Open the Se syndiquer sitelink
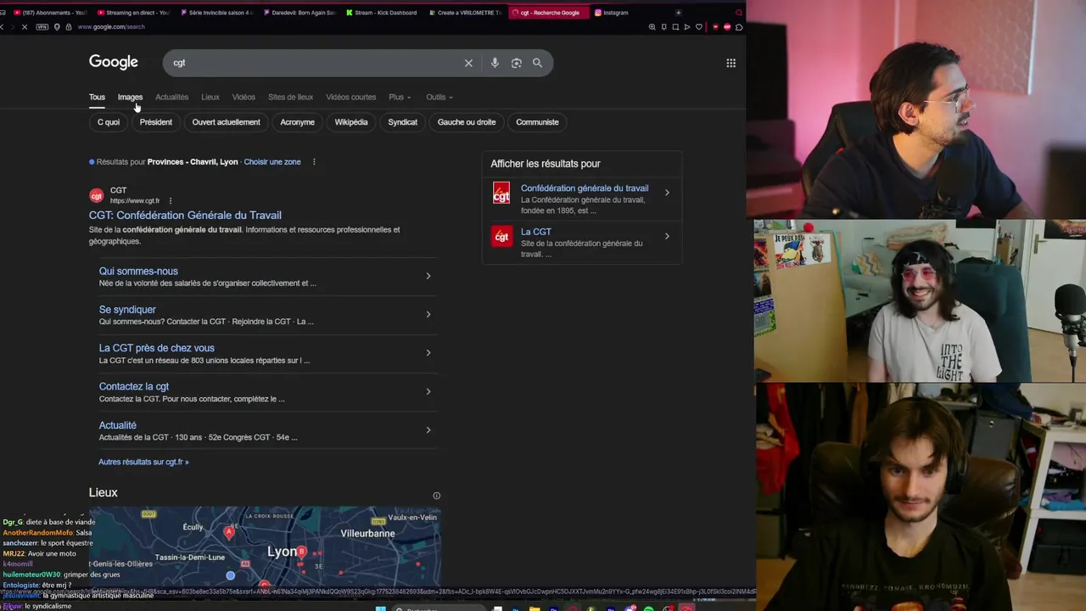Screen dimensions: 1086x611 click(x=127, y=310)
